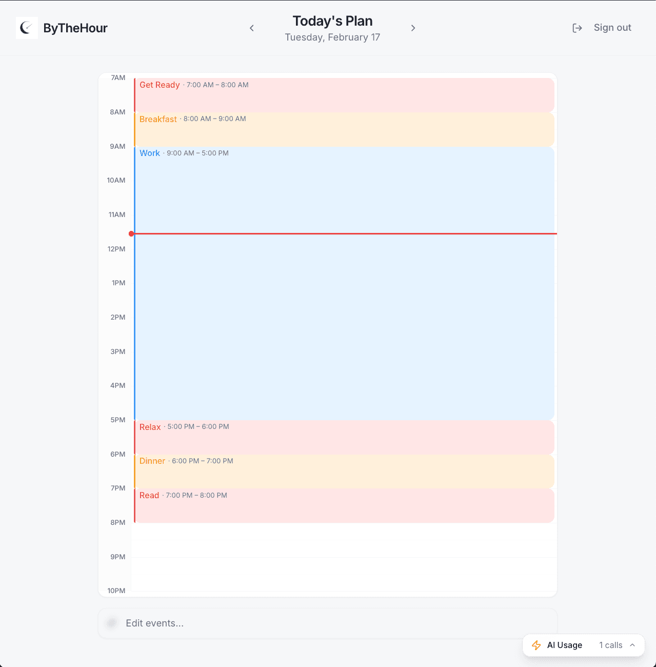This screenshot has width=656, height=667.
Task: Click the orange lightning bolt AI icon
Action: (x=536, y=645)
